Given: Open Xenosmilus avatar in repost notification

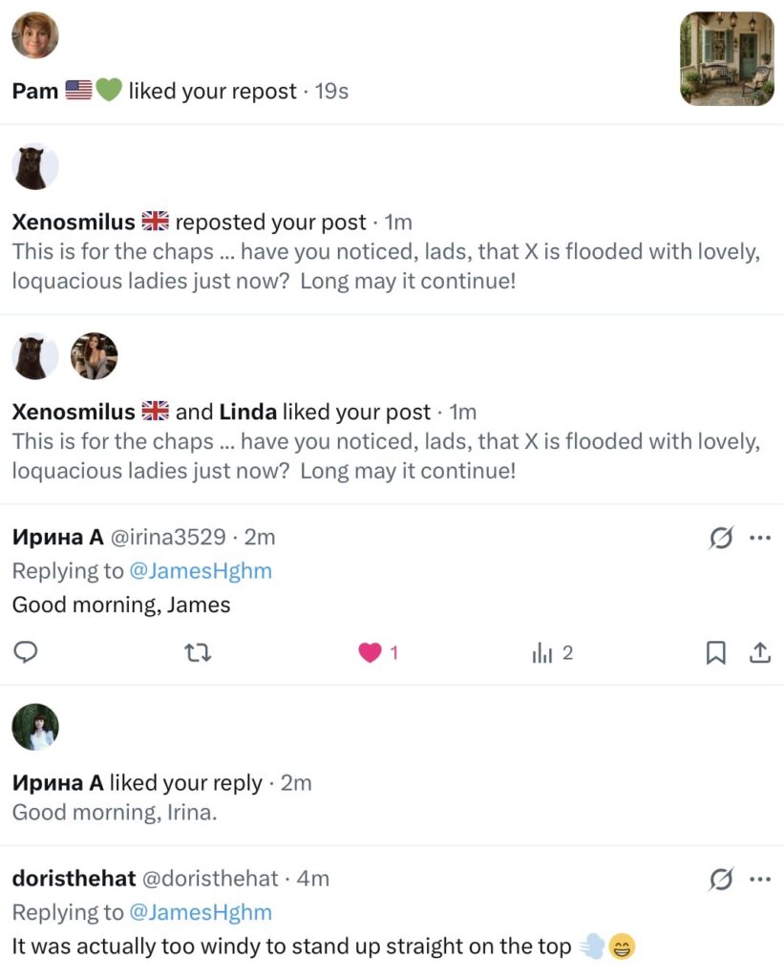Looking at the screenshot, I should 35,167.
